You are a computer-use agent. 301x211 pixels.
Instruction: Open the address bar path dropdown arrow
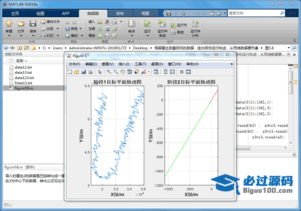point(288,48)
